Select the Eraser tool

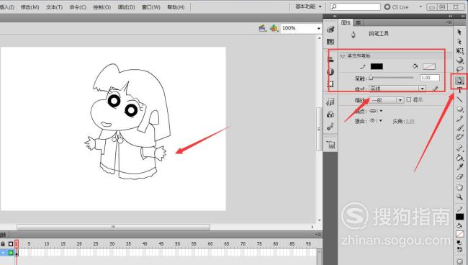click(459, 176)
